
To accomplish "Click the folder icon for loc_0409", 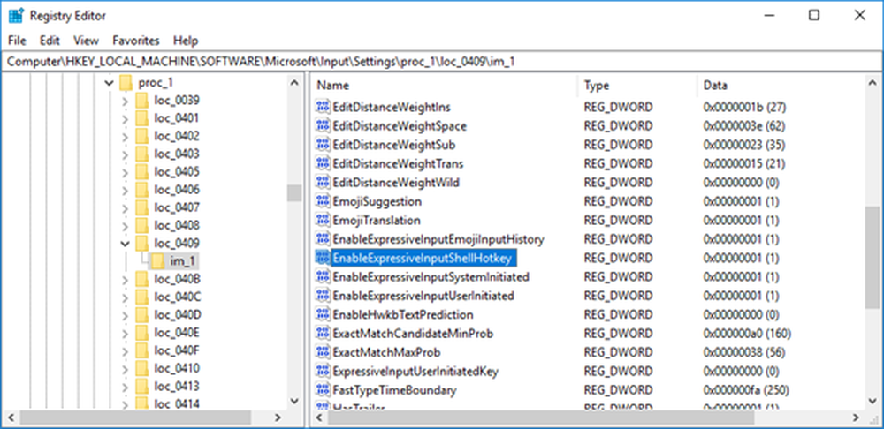I will (142, 243).
